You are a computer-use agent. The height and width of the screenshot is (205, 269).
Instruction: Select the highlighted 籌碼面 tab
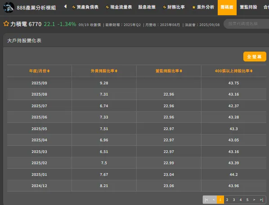pyautogui.click(x=227, y=8)
